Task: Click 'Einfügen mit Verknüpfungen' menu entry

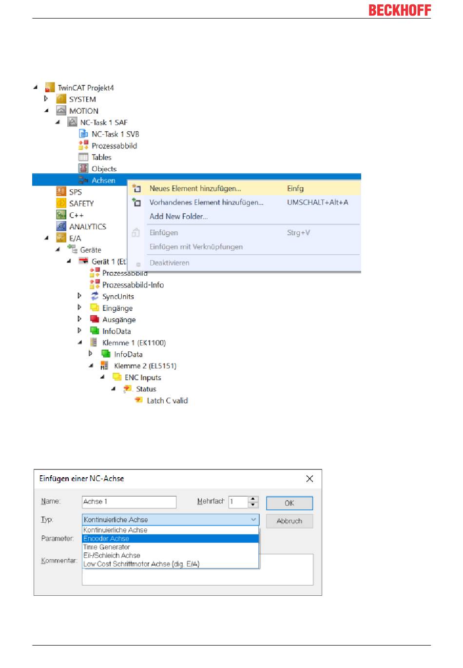Action: tap(244, 246)
